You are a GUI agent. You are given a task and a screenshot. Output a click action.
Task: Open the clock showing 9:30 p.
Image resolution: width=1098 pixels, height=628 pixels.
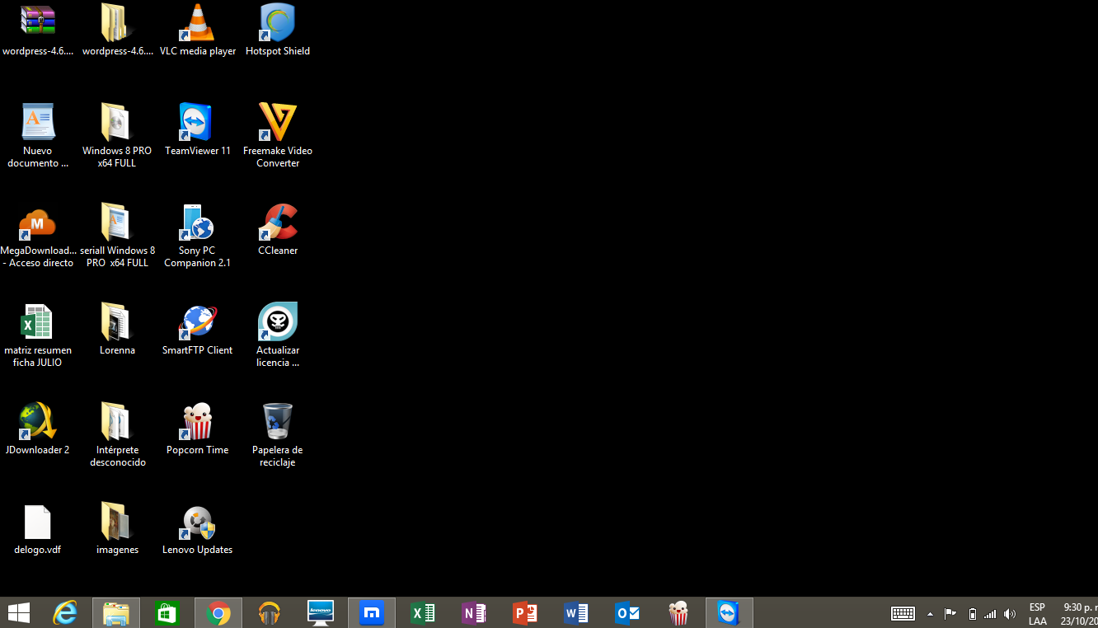1079,614
